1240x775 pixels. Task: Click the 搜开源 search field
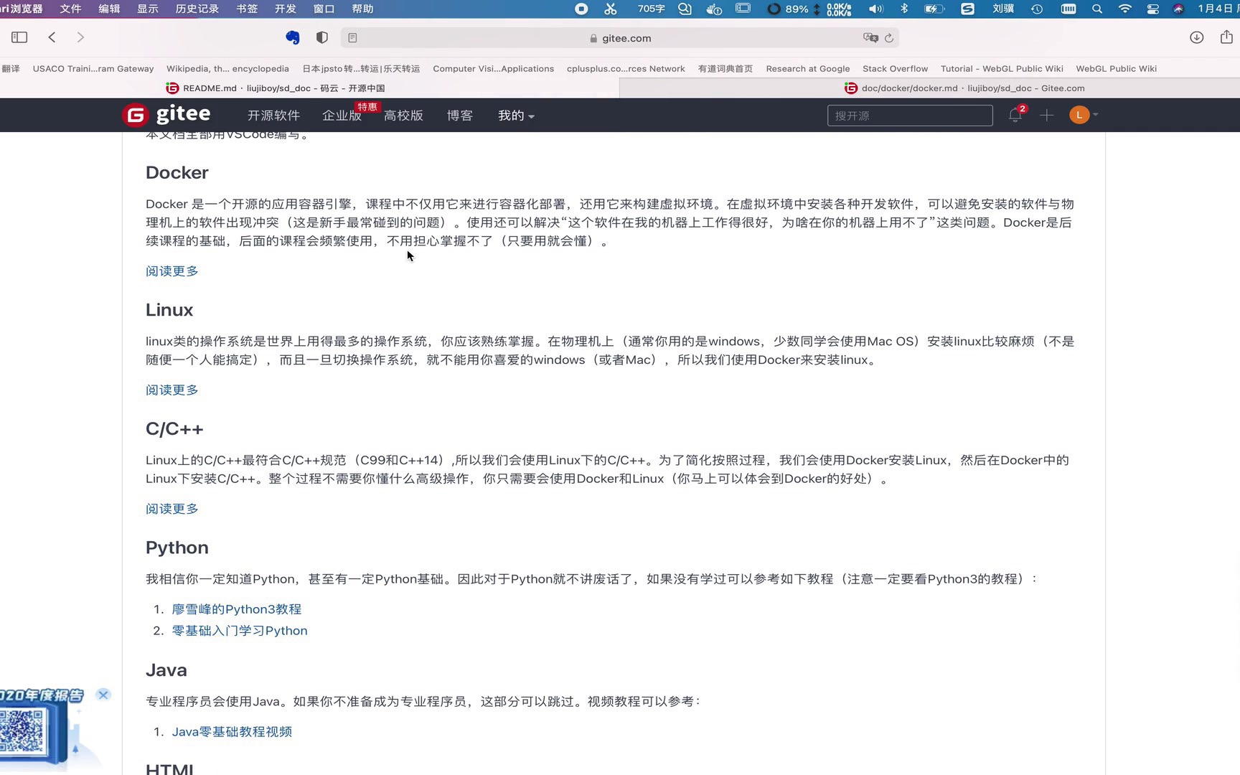pyautogui.click(x=910, y=116)
